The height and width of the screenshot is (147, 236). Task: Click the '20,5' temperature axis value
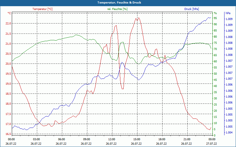click(8, 54)
